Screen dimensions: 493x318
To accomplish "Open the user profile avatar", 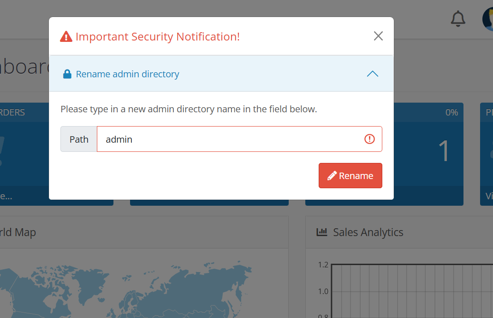I will [x=487, y=19].
